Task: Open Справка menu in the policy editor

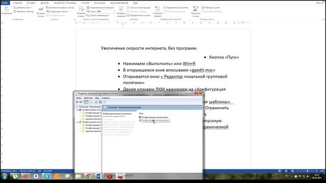Action: pyautogui.click(x=105, y=98)
